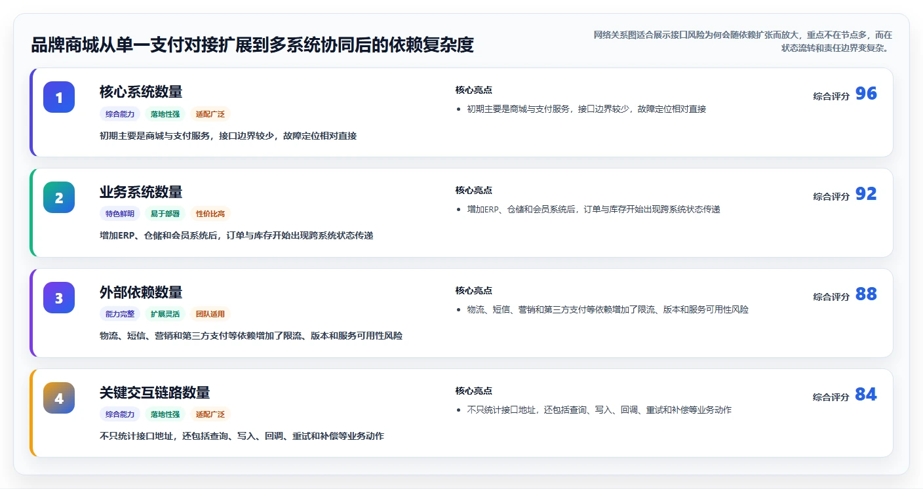The image size is (923, 489).
Task: Click the 团队适用 tag
Action: pyautogui.click(x=210, y=314)
